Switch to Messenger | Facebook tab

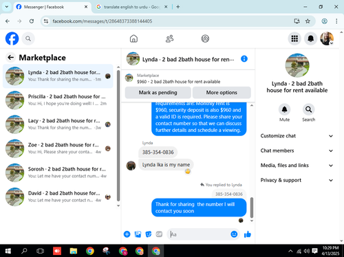pos(52,7)
